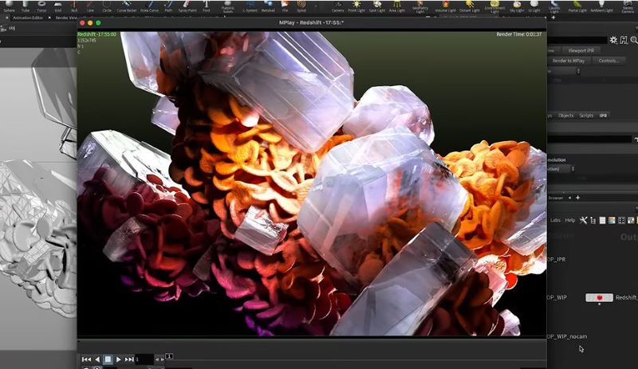Select the Curve Bezier shelf tool
Screen dimensions: 638x369
[x=127, y=6]
